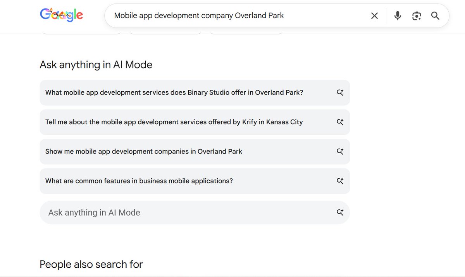Choose Show me mobile app development companies suggestion
The width and height of the screenshot is (465, 277).
(195, 152)
